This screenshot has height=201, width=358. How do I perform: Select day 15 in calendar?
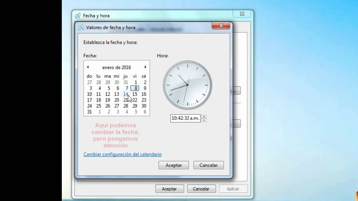coord(135,94)
